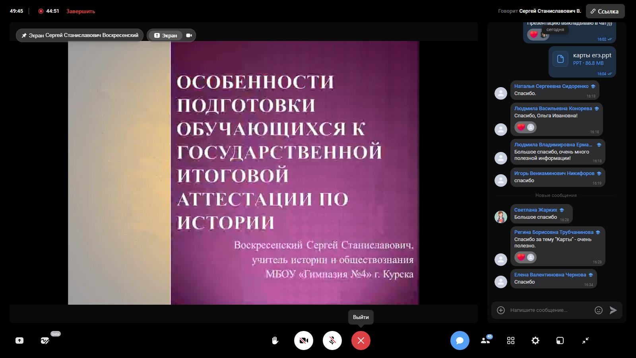
Task: Send the chat message arrow
Action: (x=613, y=310)
